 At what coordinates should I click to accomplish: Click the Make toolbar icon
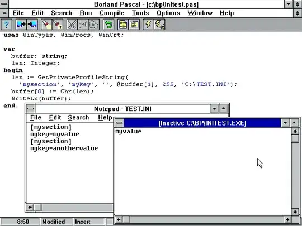click(134, 25)
